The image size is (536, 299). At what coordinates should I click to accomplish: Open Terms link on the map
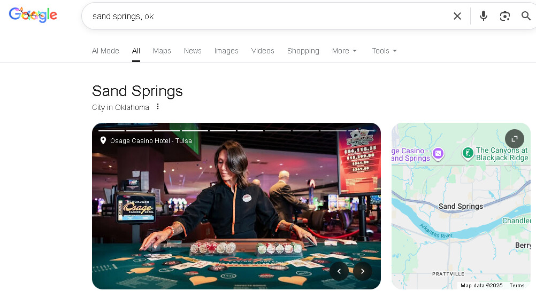(517, 285)
